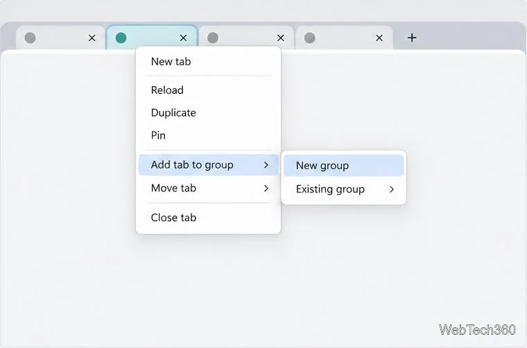Close the fourth tab
Image resolution: width=527 pixels, height=348 pixels.
pyautogui.click(x=379, y=38)
